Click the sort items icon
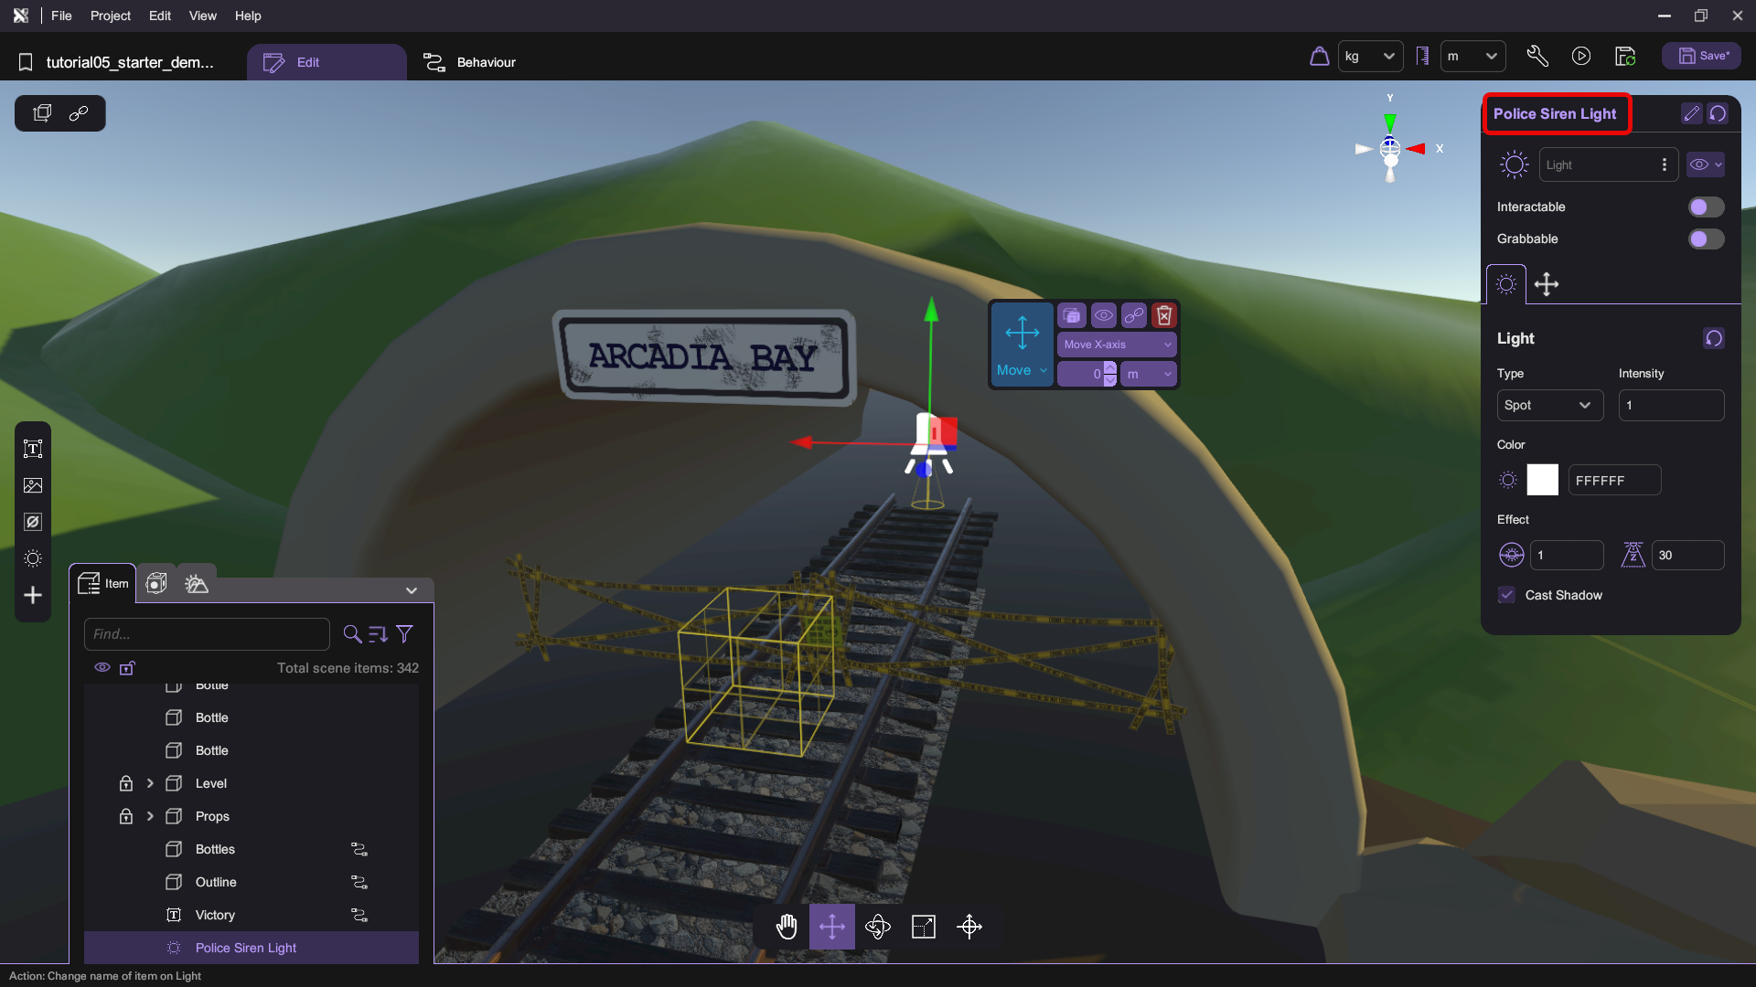This screenshot has height=987, width=1756. pos(379,633)
